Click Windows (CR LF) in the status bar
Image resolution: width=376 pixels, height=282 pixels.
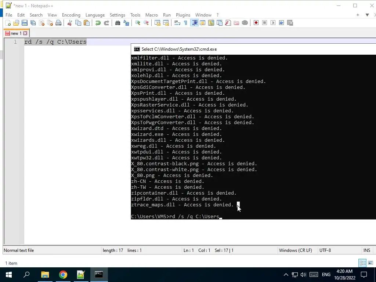(296, 250)
